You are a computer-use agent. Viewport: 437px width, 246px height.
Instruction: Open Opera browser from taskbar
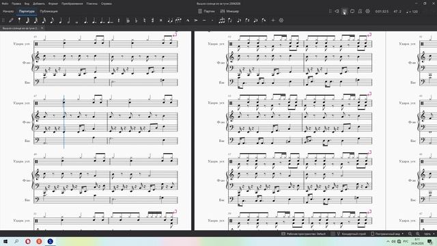28,241
